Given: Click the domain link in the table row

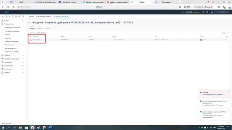Looking at the screenshot, I should [x=118, y=40].
